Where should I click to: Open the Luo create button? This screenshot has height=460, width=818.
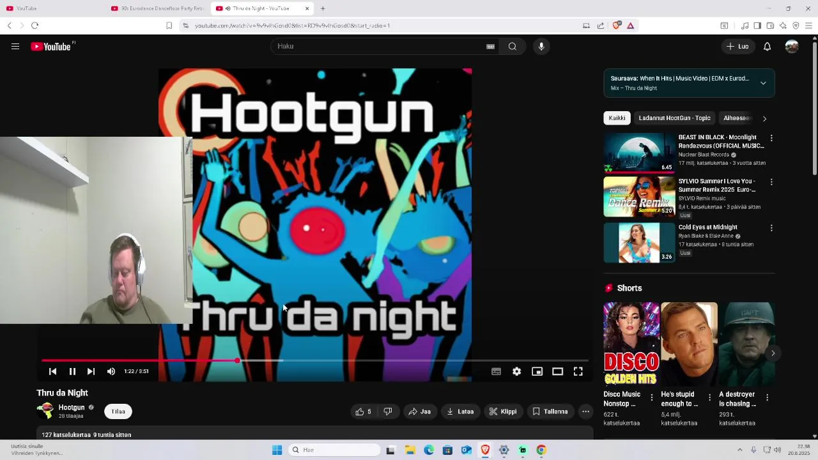tap(737, 46)
